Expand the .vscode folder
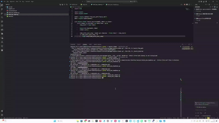The width and height of the screenshot is (219, 123). point(10,7)
